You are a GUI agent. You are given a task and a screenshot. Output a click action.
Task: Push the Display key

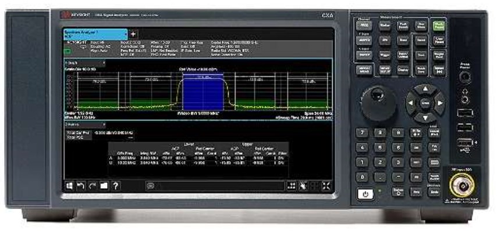(x=403, y=70)
